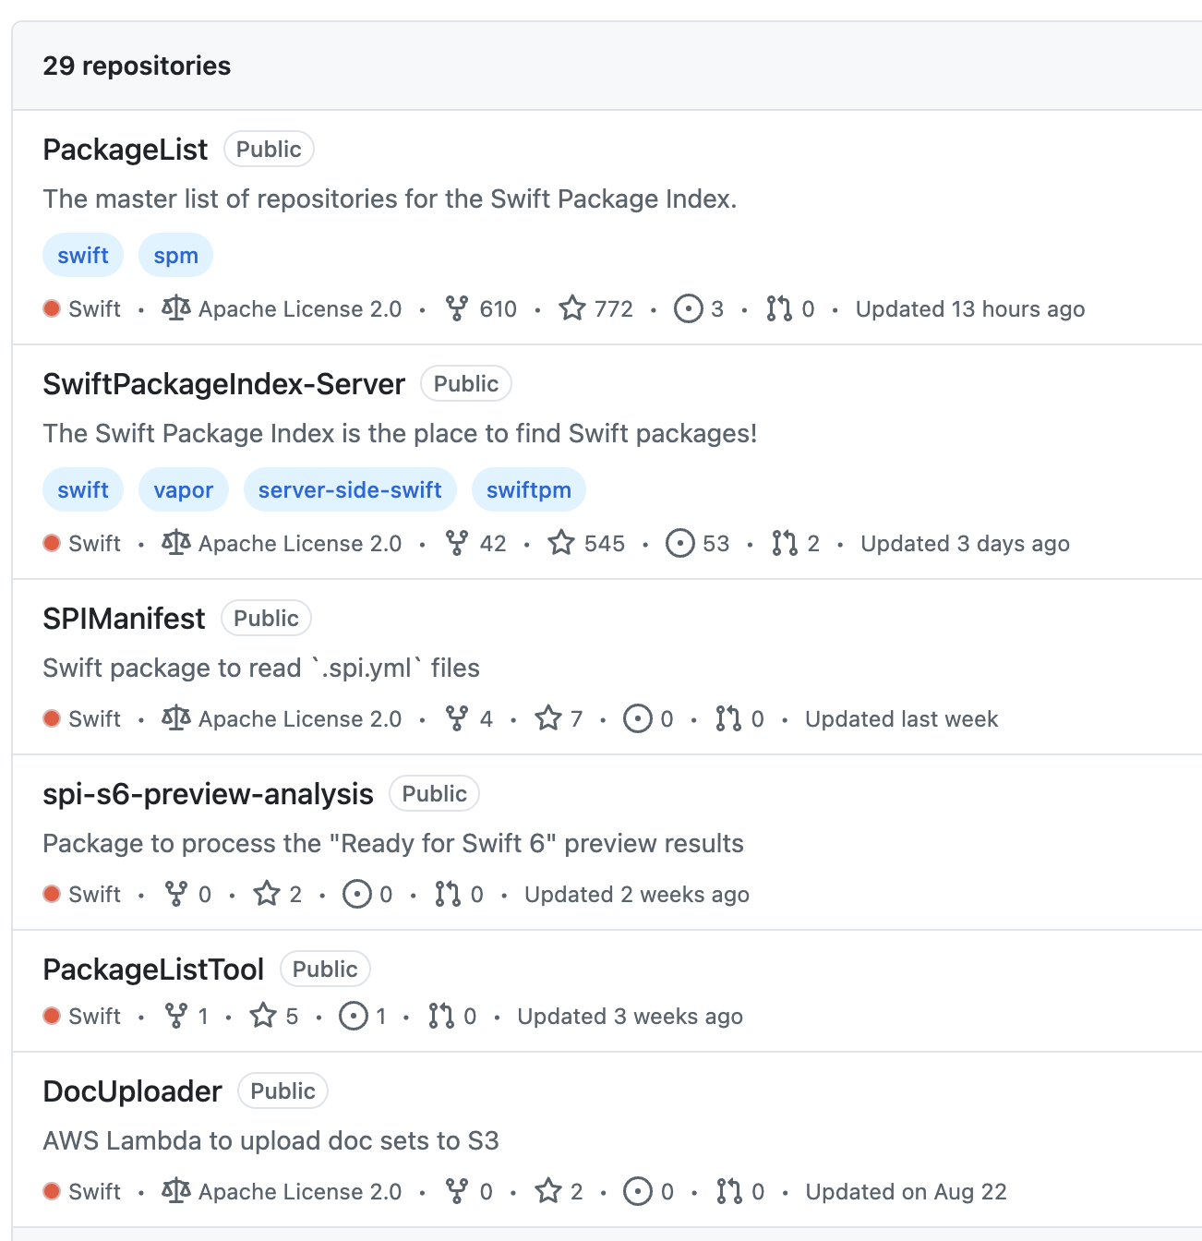Open the spi-s6-preview-analysis repository
Image resolution: width=1202 pixels, height=1241 pixels.
click(x=208, y=793)
